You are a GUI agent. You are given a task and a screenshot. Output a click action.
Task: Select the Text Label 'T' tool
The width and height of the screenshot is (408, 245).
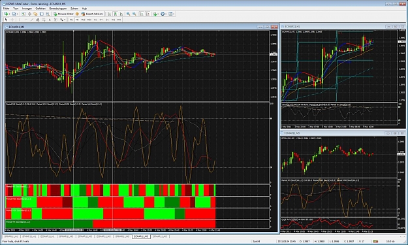pos(55,20)
